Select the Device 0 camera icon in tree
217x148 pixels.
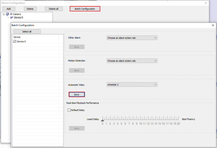click(x=11, y=17)
